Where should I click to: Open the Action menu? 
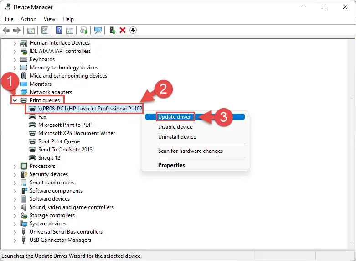pyautogui.click(x=28, y=19)
